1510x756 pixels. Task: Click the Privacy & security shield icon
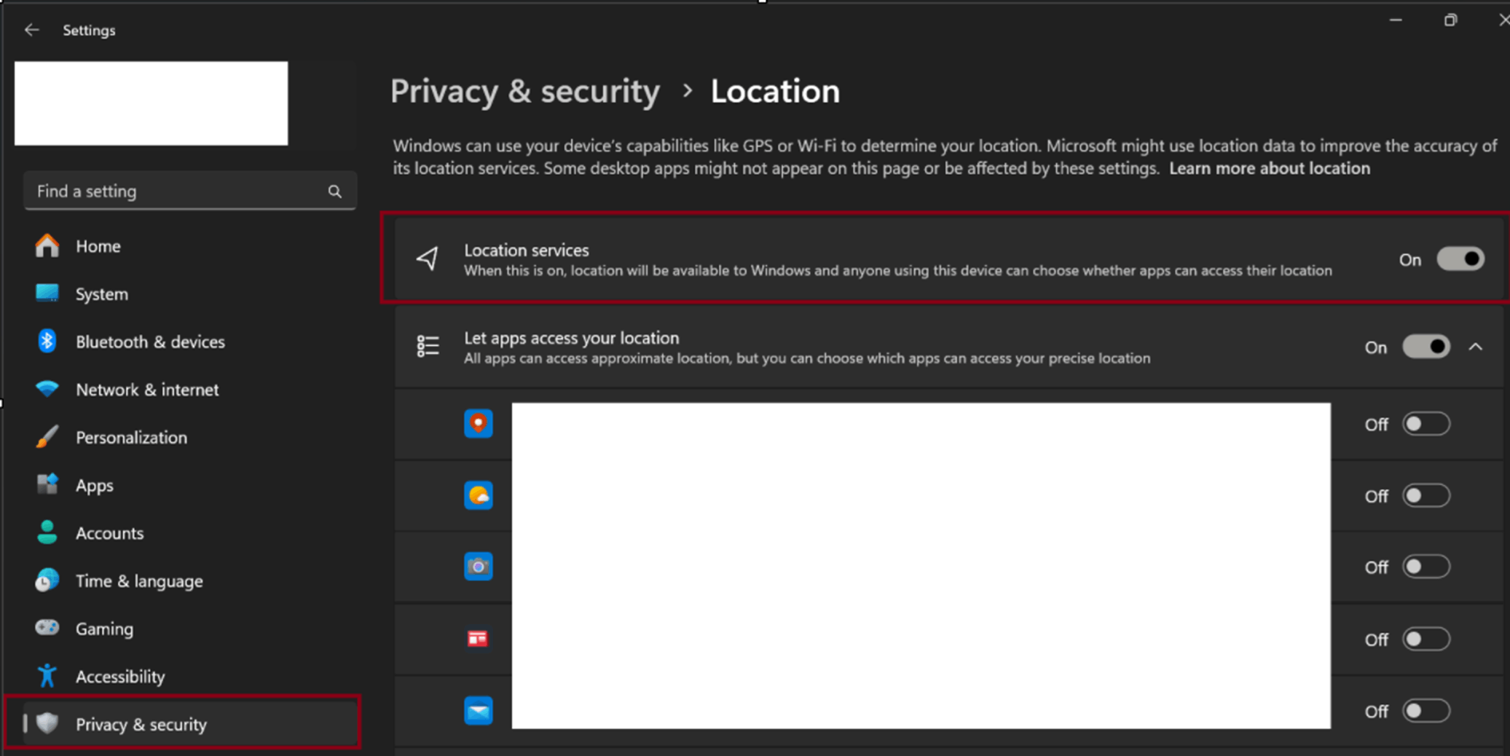point(47,723)
